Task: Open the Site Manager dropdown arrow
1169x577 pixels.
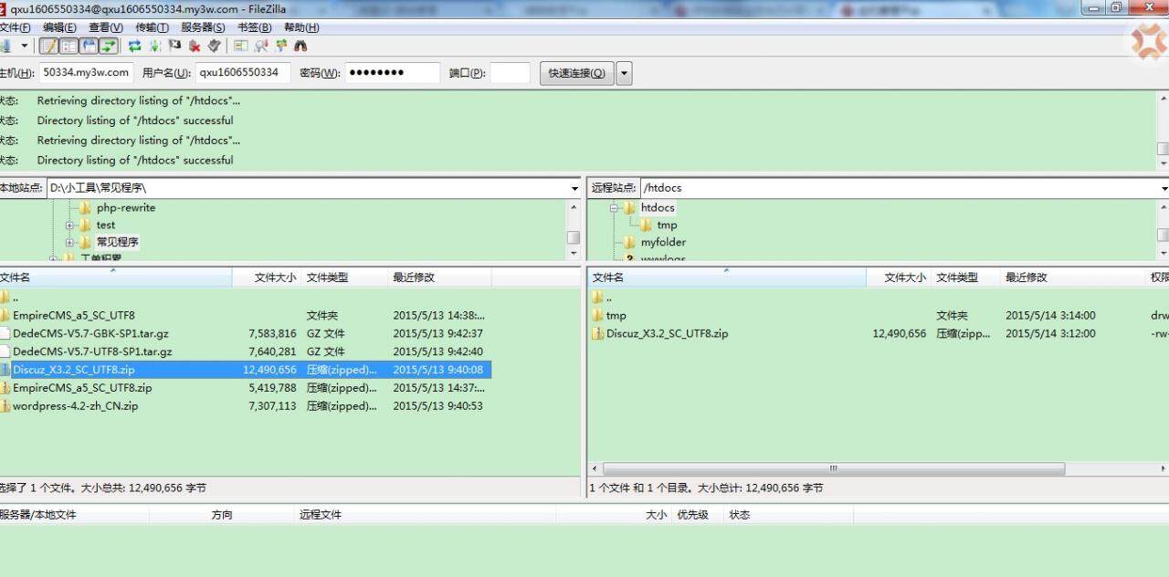Action: tap(25, 46)
